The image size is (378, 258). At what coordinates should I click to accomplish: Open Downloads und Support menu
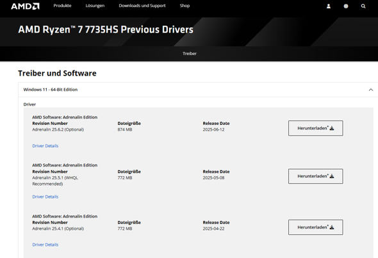click(142, 6)
